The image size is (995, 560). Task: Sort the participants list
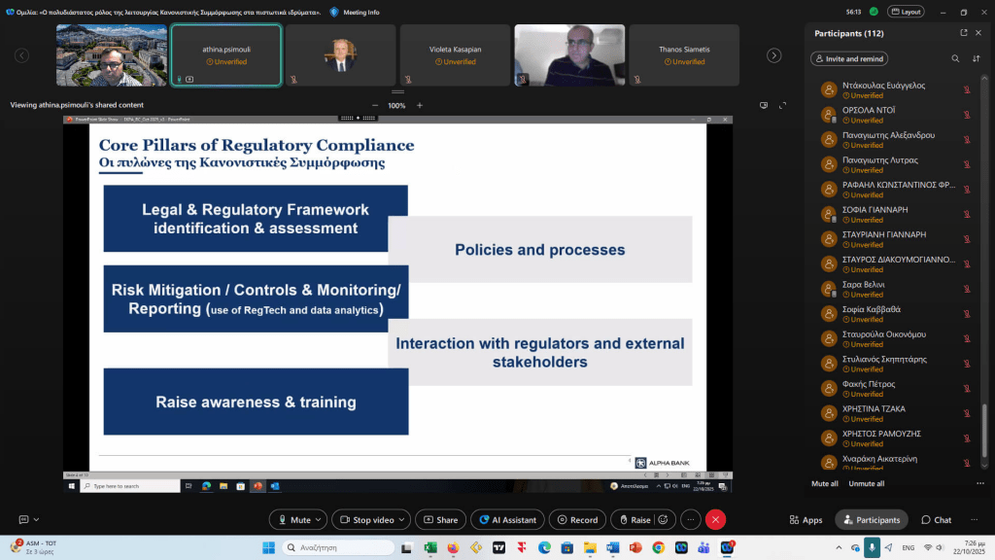pos(976,58)
